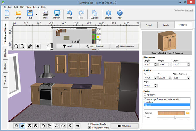
Task: Uncheck the Transparent walls checkbox
Action: pyautogui.click(x=90, y=128)
